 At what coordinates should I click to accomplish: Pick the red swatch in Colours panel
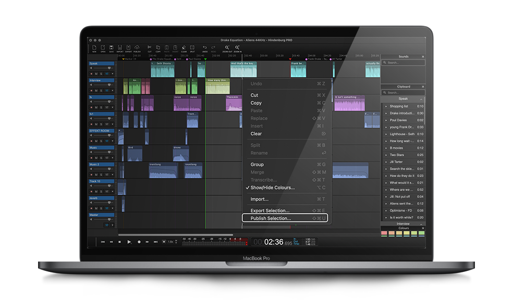point(384,233)
